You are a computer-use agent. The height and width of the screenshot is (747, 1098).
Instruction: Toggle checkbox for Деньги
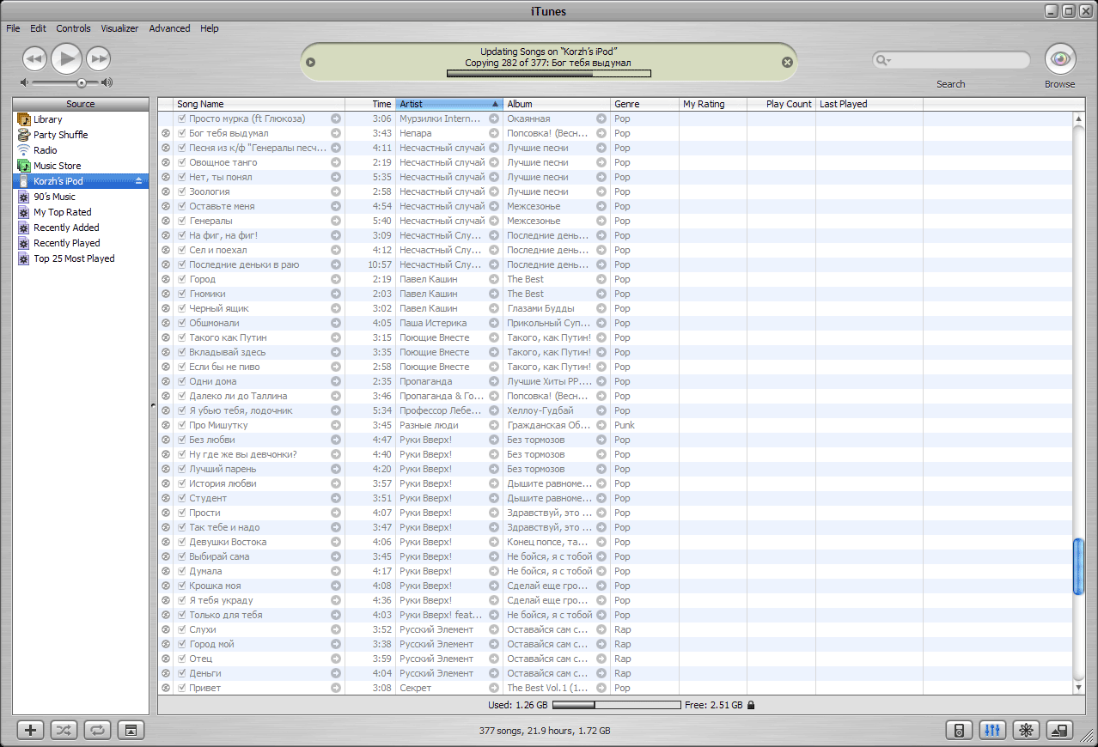click(x=182, y=673)
